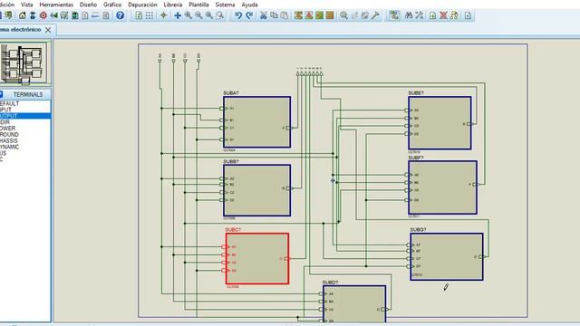The image size is (580, 326).
Task: Copy selection to clipboard
Action: [x=274, y=15]
